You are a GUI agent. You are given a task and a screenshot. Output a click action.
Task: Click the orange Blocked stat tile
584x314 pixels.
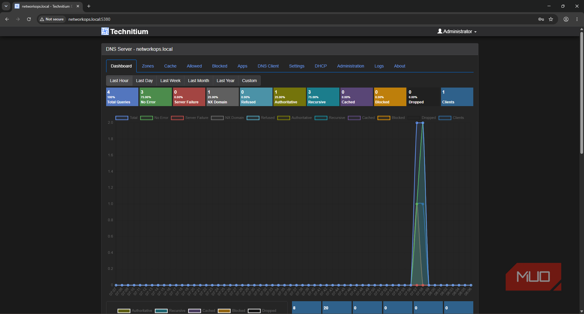390,97
